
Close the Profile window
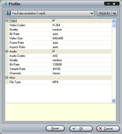[114, 4]
